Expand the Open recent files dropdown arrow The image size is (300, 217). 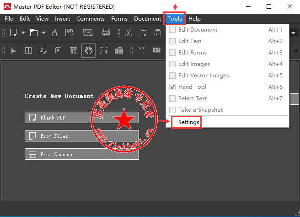pos(43,33)
